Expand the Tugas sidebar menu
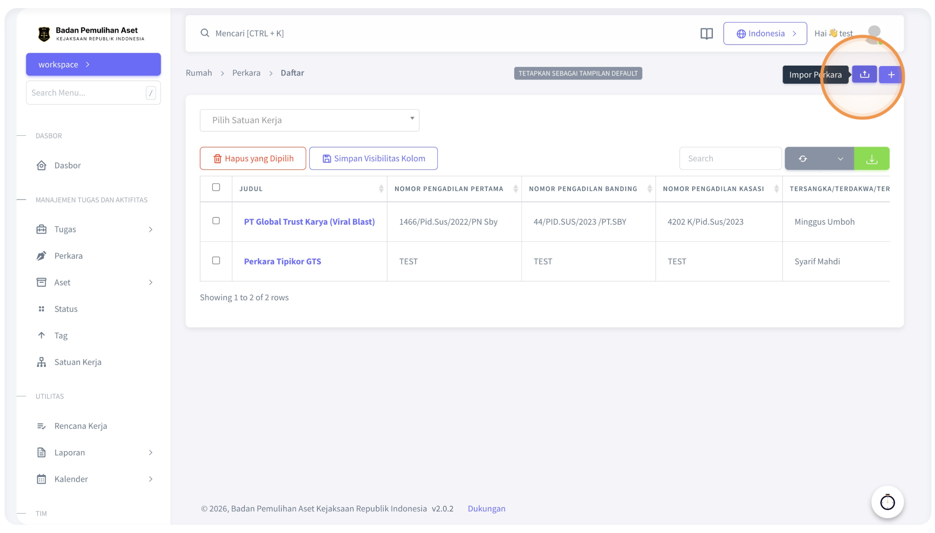The width and height of the screenshot is (935, 533). [x=93, y=229]
